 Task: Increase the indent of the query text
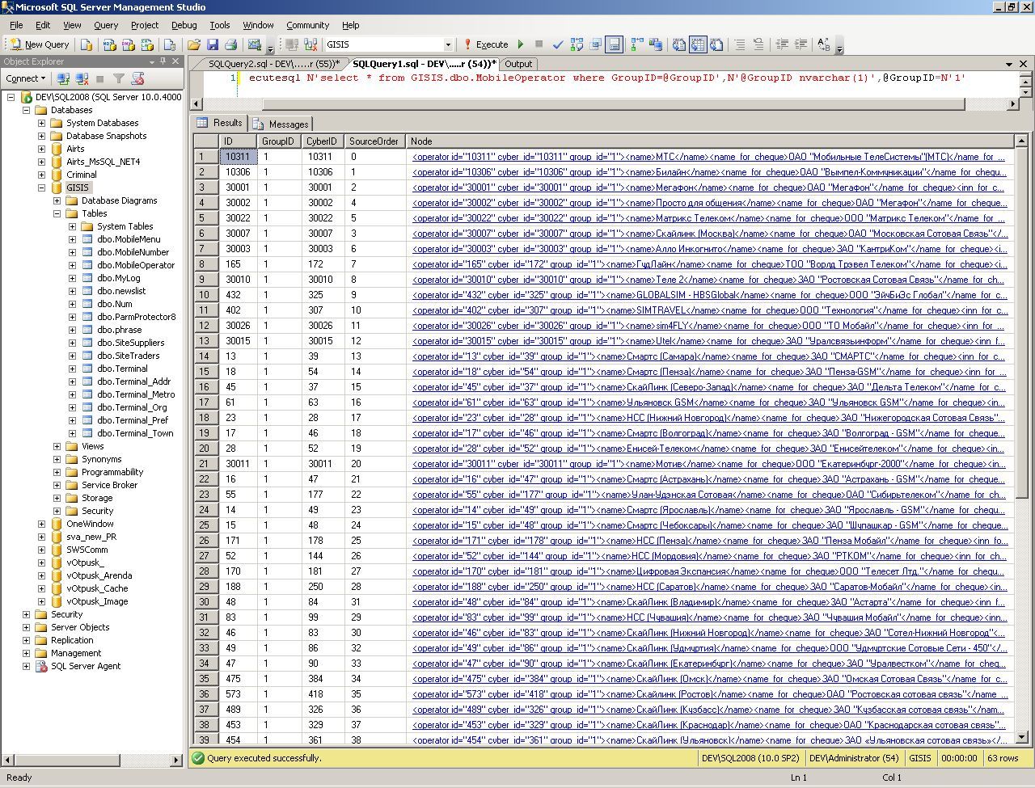click(x=801, y=44)
